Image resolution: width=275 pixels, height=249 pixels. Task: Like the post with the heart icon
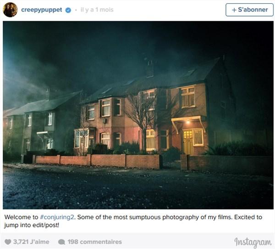[x=8, y=242]
